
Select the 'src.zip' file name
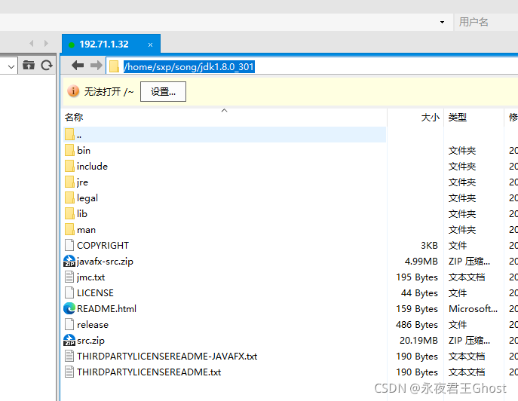[90, 341]
